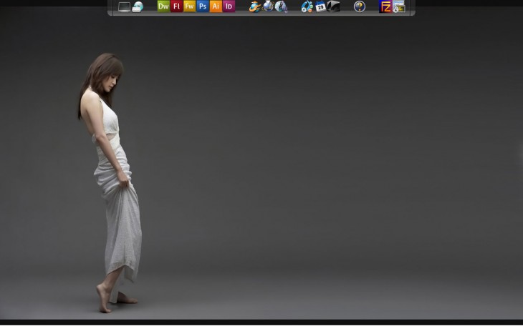Open Adobe Illustrator via the Ai icon
Image resolution: width=523 pixels, height=326 pixels.
tap(216, 6)
